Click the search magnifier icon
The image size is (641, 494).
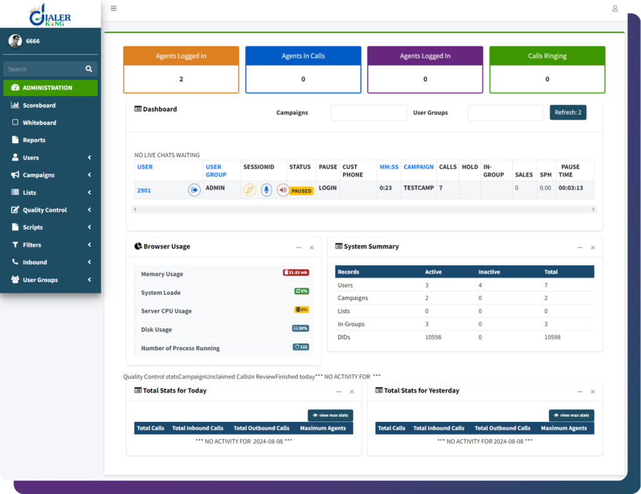point(89,69)
